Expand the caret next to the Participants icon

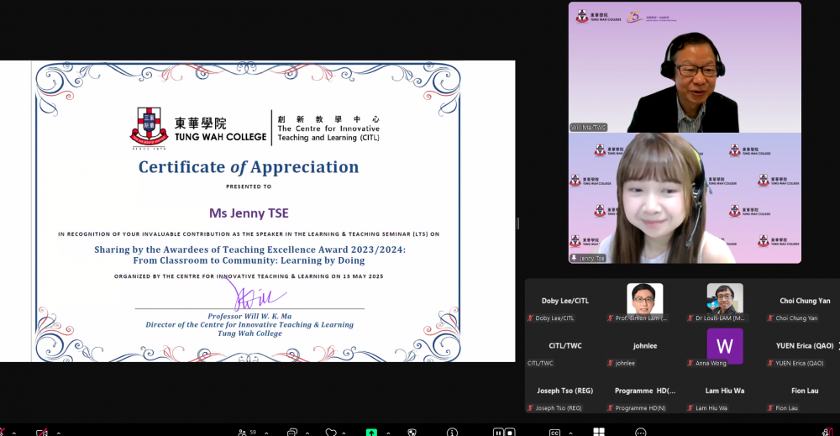pyautogui.click(x=266, y=433)
